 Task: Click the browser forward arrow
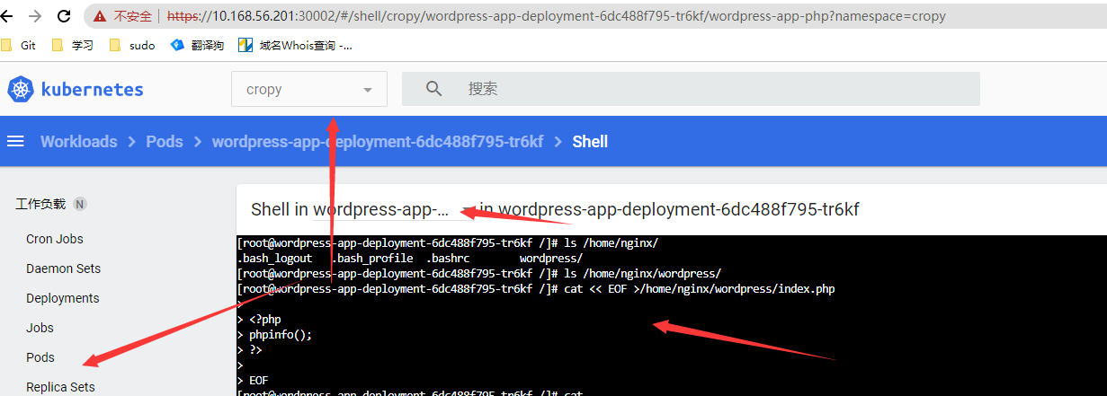tap(36, 16)
